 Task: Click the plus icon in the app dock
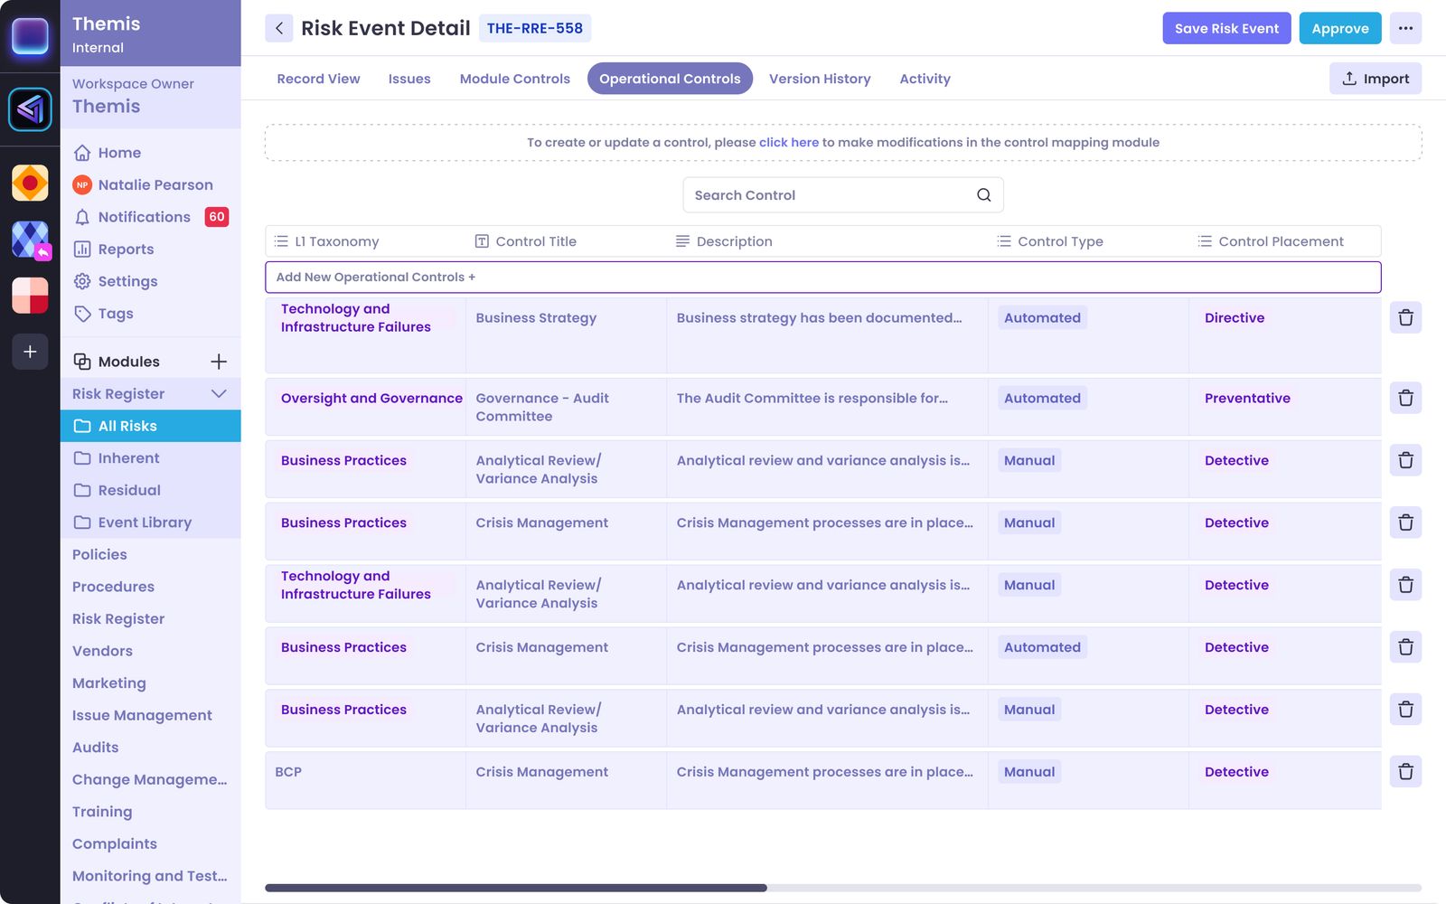click(x=30, y=352)
